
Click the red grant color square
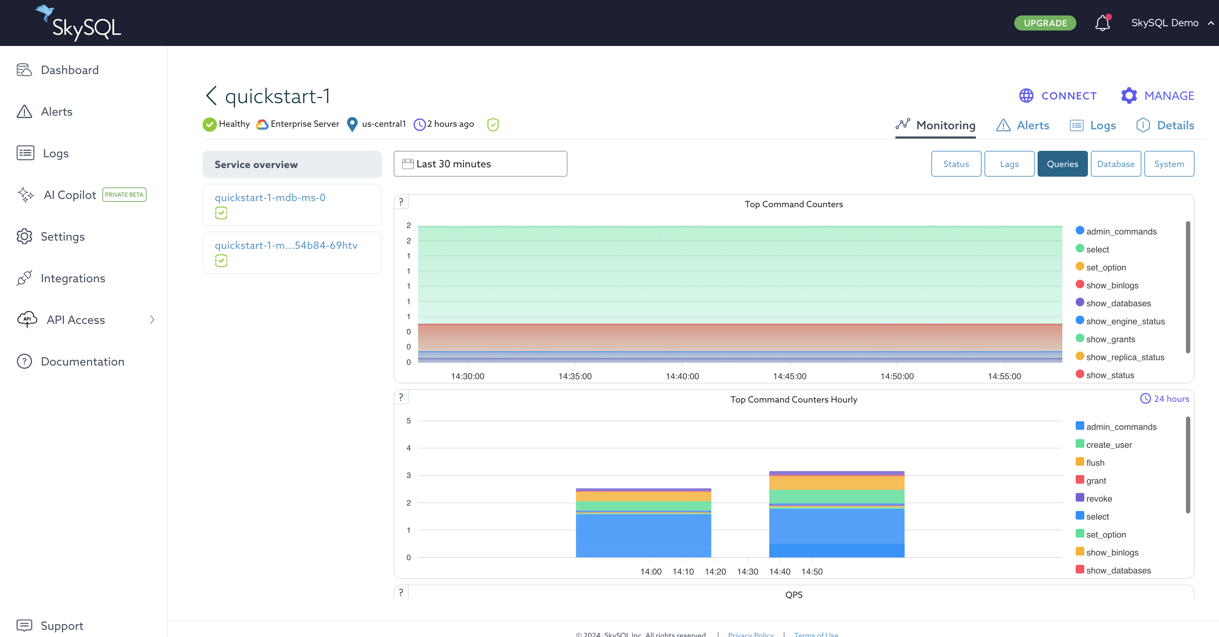(1079, 479)
